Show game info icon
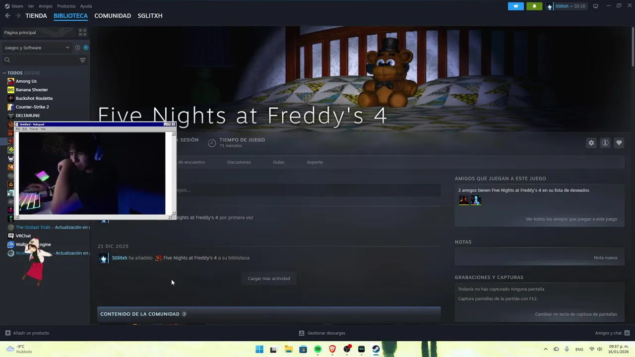The height and width of the screenshot is (357, 635). (605, 143)
